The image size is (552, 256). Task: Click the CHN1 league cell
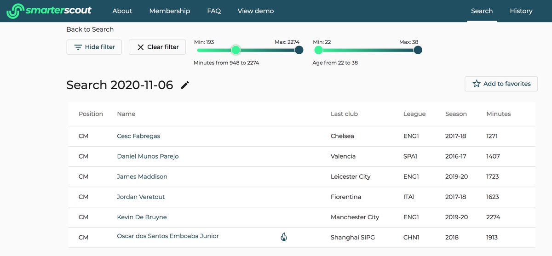point(411,238)
